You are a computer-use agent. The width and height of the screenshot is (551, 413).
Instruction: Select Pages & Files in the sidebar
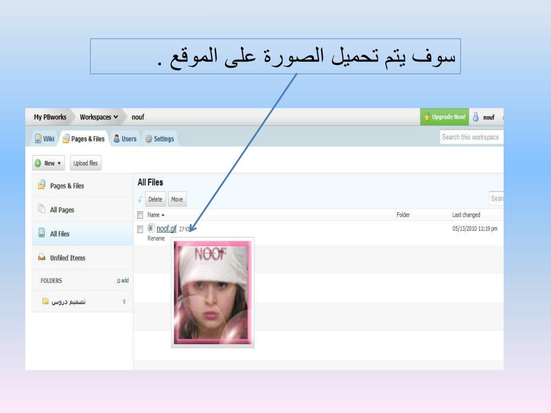[x=82, y=186]
